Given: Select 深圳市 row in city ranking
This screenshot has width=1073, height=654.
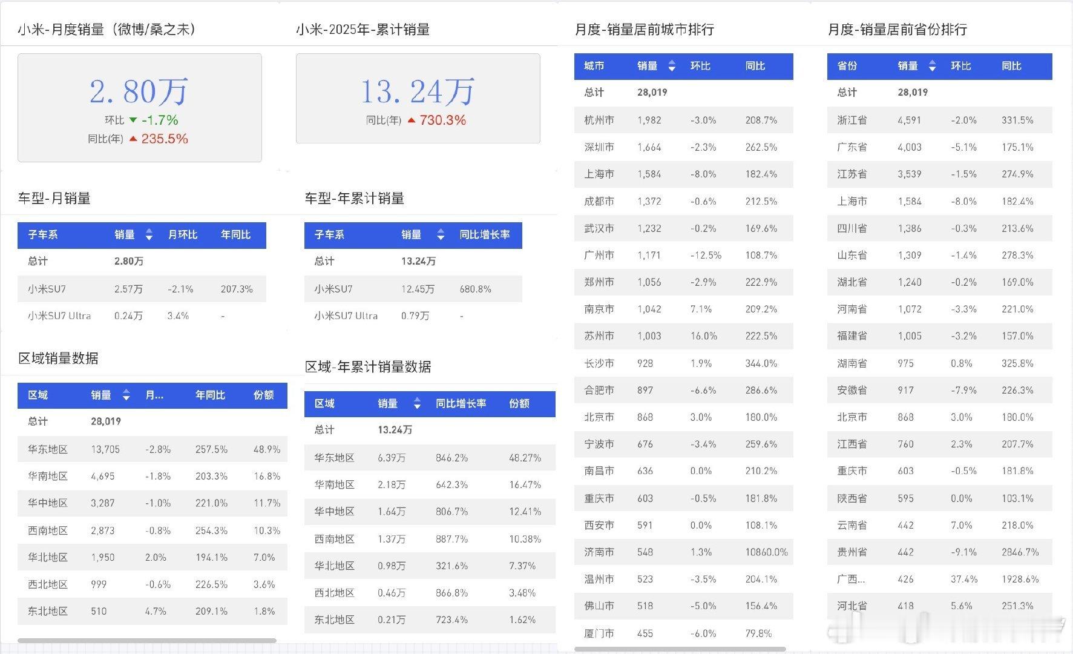Looking at the screenshot, I should 683,147.
